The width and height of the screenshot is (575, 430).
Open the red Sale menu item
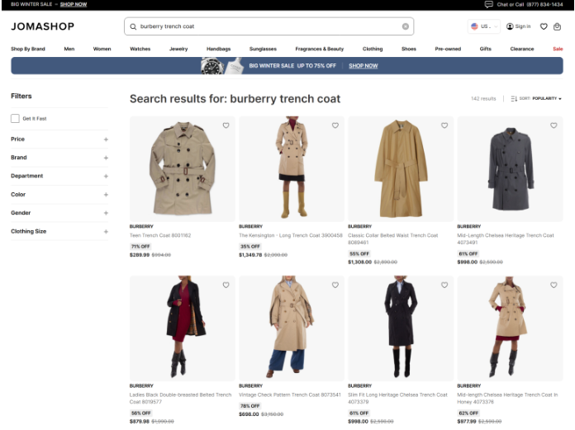point(558,49)
